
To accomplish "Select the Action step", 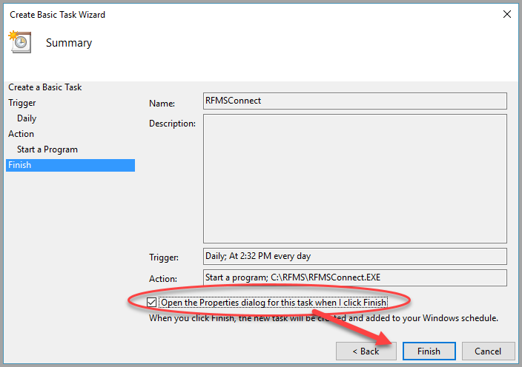I will tap(21, 134).
